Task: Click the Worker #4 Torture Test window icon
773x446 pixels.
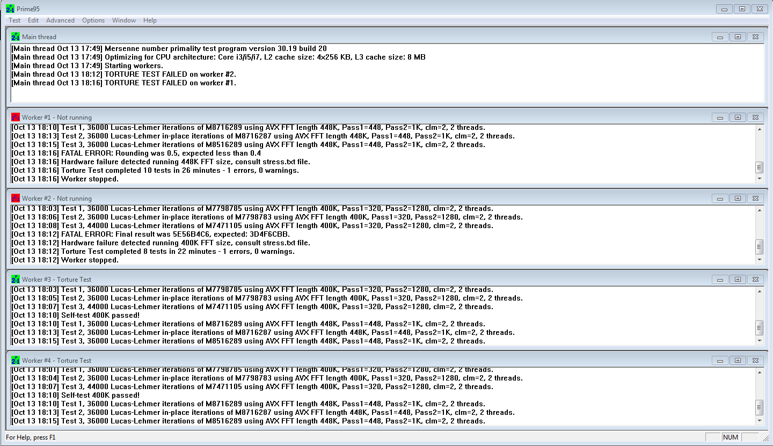Action: [x=16, y=360]
